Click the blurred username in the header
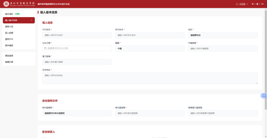 tap(241, 4)
